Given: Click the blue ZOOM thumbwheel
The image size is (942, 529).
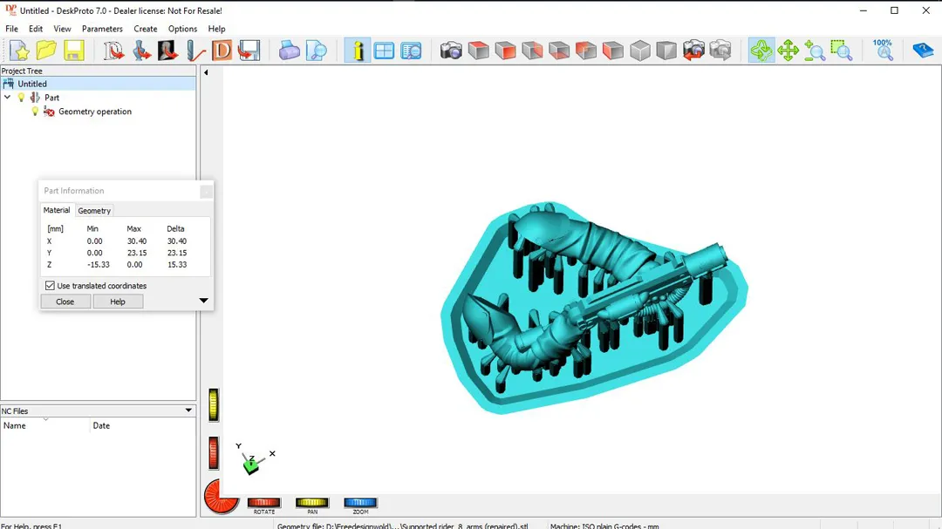Looking at the screenshot, I should click(x=360, y=503).
